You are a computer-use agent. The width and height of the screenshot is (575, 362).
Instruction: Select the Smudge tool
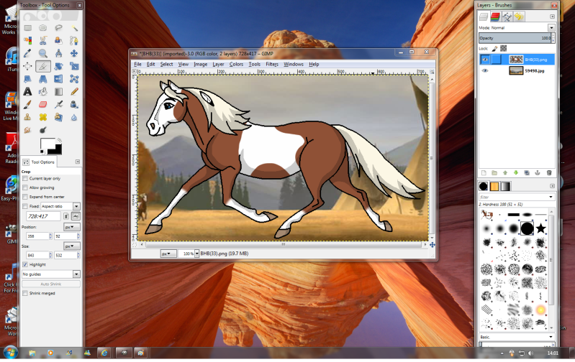pyautogui.click(x=28, y=130)
